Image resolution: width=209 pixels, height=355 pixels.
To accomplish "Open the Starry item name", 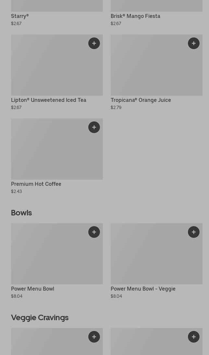I will pos(20,16).
